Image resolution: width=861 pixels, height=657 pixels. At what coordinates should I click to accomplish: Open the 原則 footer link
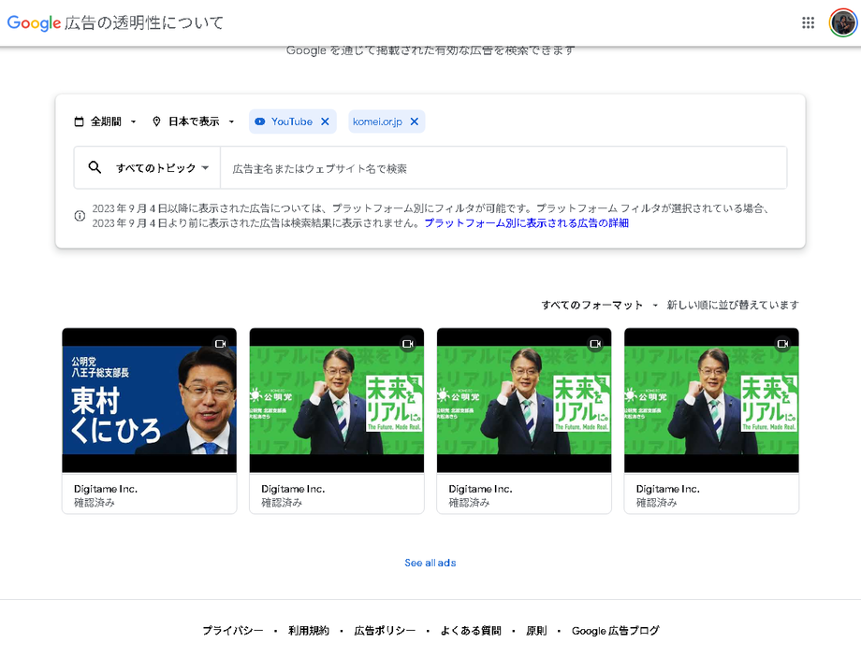tap(536, 631)
